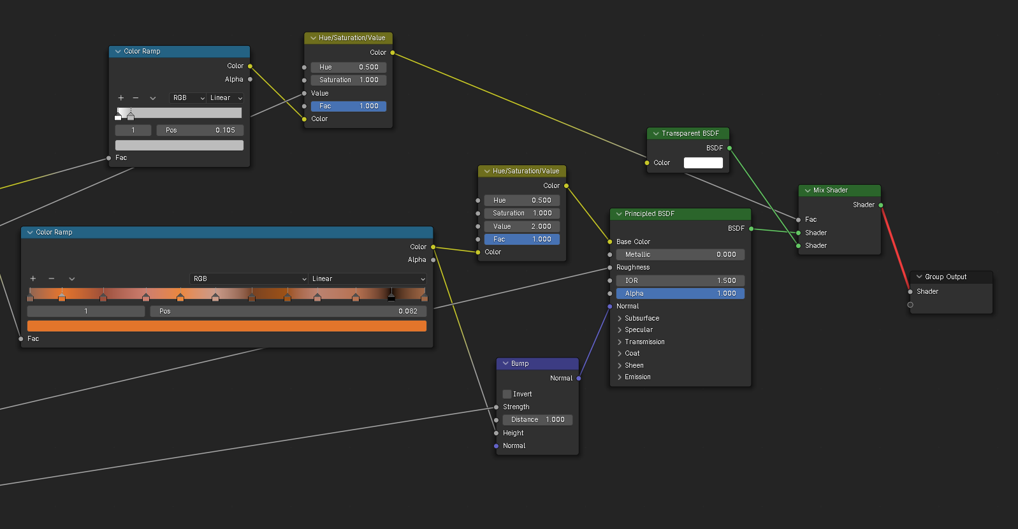
Task: Open tools chevron menu in small Color Ramp
Action: pyautogui.click(x=153, y=98)
